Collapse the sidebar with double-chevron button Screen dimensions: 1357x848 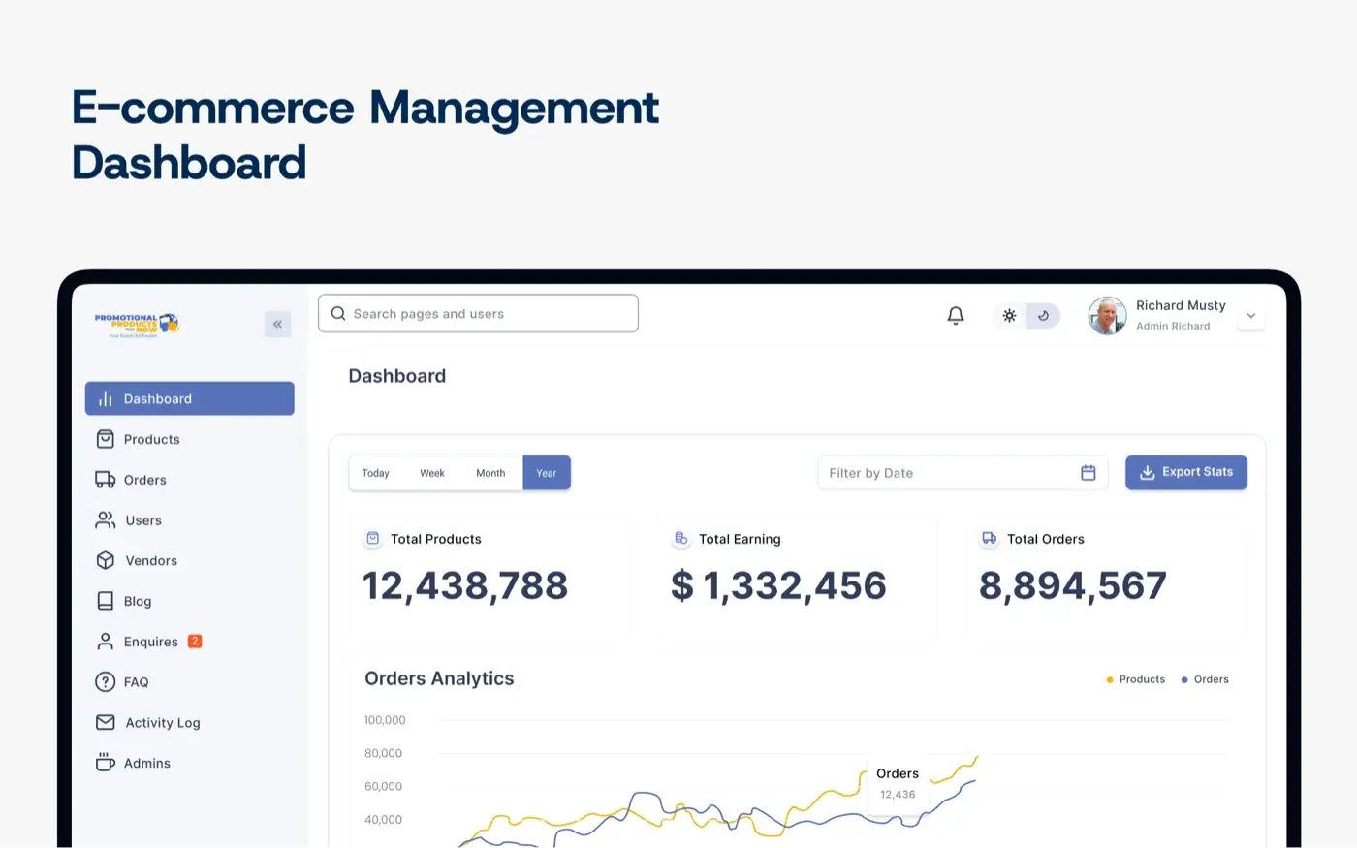pos(277,324)
